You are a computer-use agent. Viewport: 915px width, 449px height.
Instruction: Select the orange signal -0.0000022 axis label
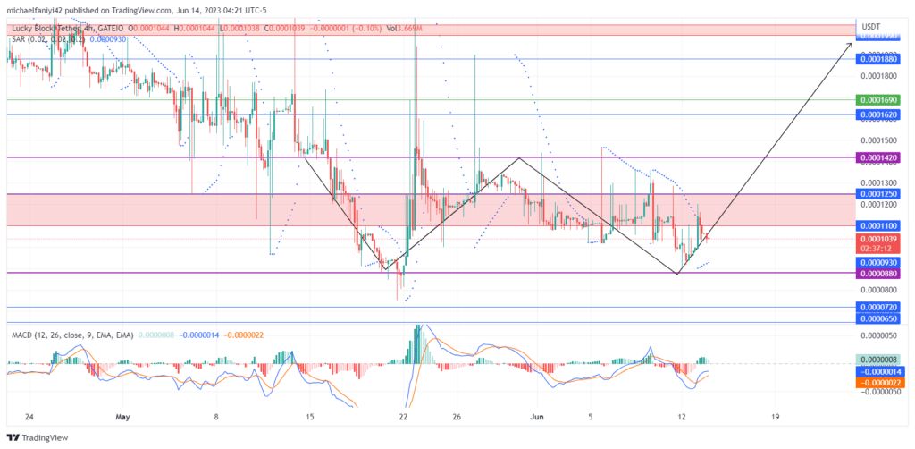coord(879,383)
